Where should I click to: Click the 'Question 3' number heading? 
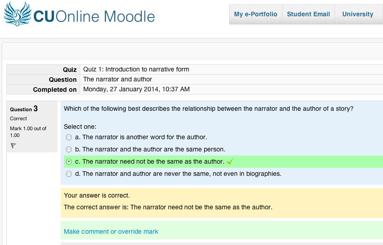coord(24,109)
